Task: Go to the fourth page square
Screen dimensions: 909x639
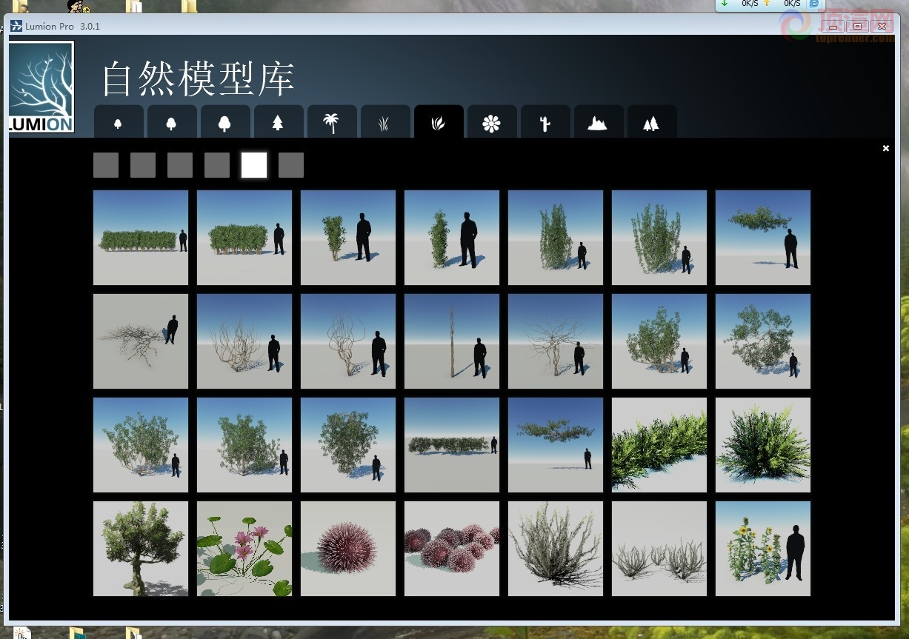Action: (x=217, y=165)
